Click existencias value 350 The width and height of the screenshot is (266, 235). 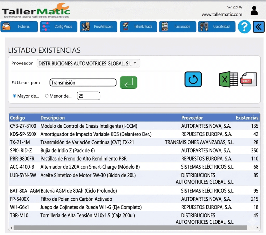(255, 151)
